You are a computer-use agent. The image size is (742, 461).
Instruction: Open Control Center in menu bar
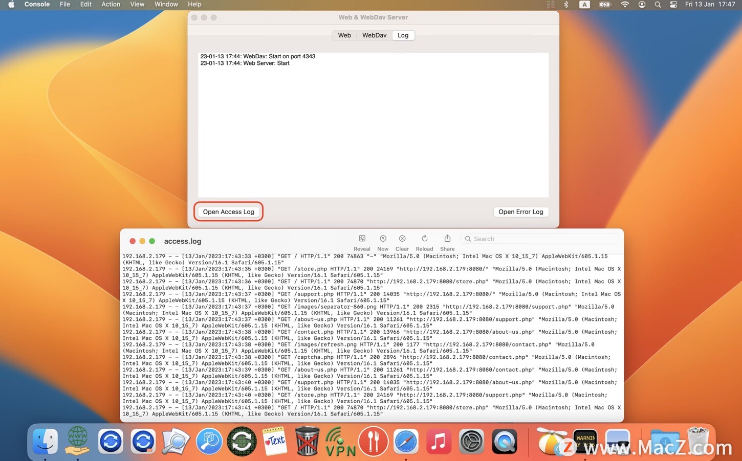(673, 4)
